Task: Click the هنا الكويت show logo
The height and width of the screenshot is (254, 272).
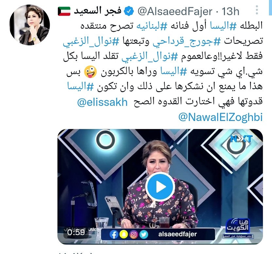Action: point(238,226)
